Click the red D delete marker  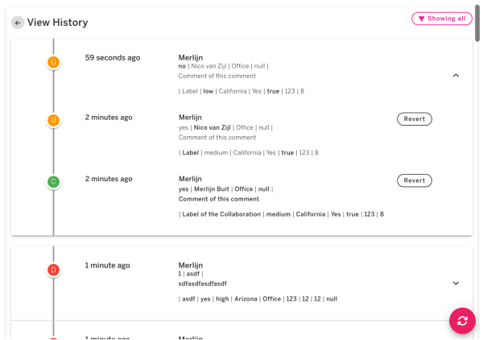53,270
